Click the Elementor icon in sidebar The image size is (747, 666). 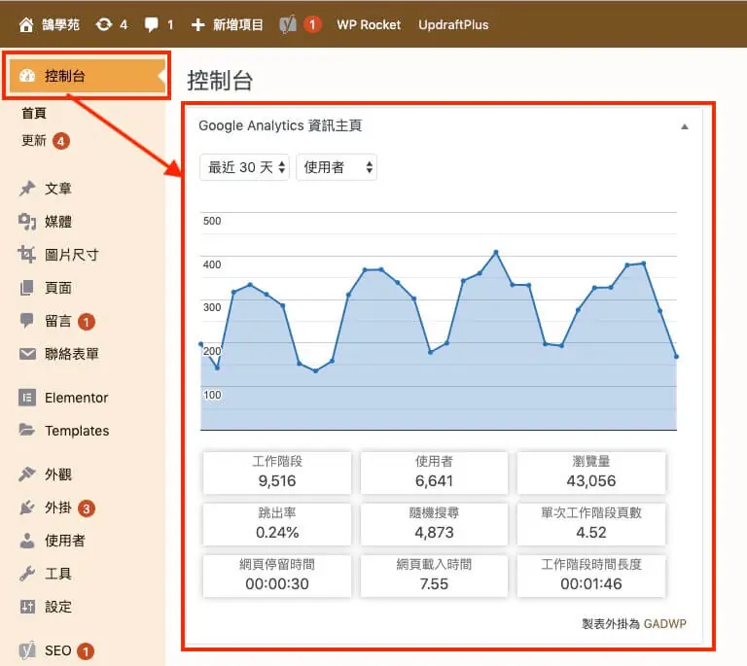tap(27, 397)
